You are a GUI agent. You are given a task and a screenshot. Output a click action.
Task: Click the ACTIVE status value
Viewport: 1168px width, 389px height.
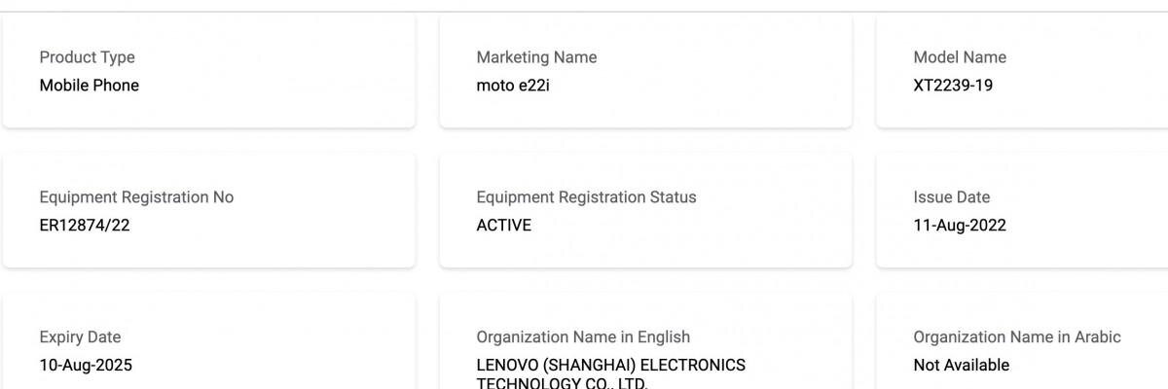[x=503, y=226]
